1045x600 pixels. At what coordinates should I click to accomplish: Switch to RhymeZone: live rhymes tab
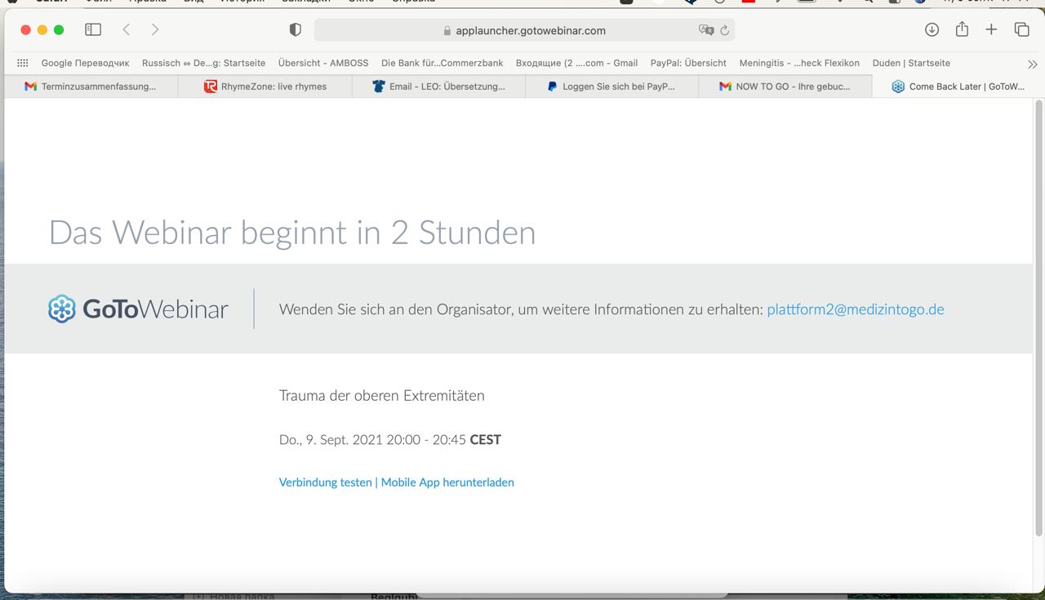coord(265,87)
